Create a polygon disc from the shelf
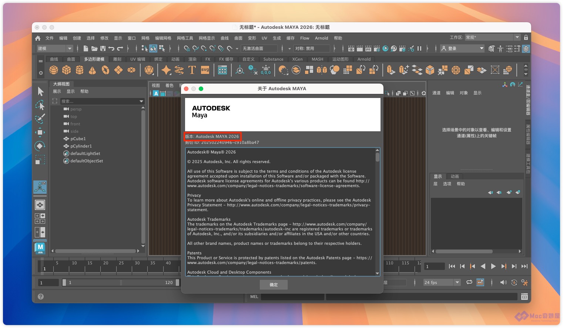This screenshot has height=328, width=563. click(x=131, y=70)
